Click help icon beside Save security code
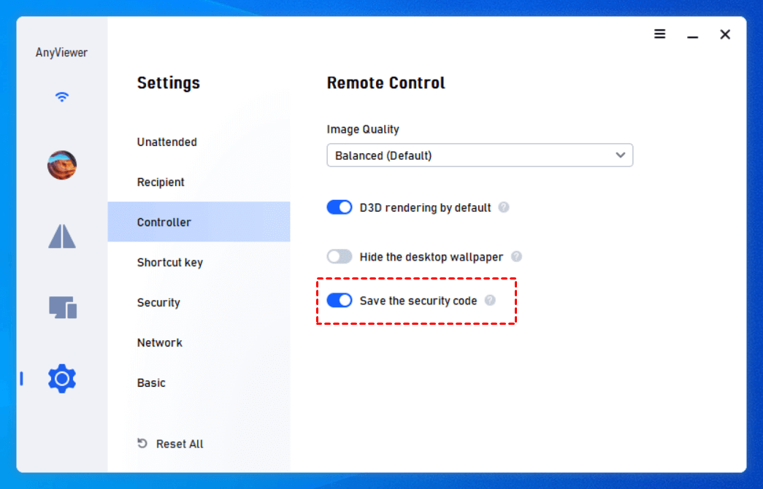Image resolution: width=763 pixels, height=489 pixels. click(x=490, y=300)
